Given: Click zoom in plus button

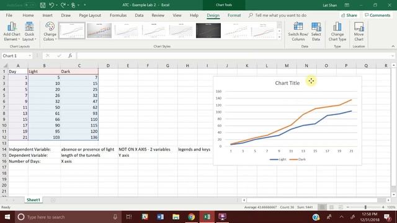Looking at the screenshot, I should 383,207.
